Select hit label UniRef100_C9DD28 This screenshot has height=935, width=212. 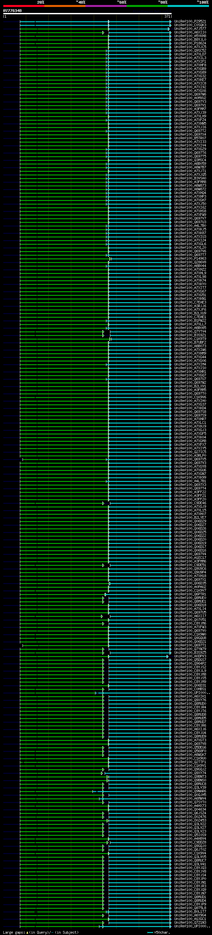tap(190, 842)
